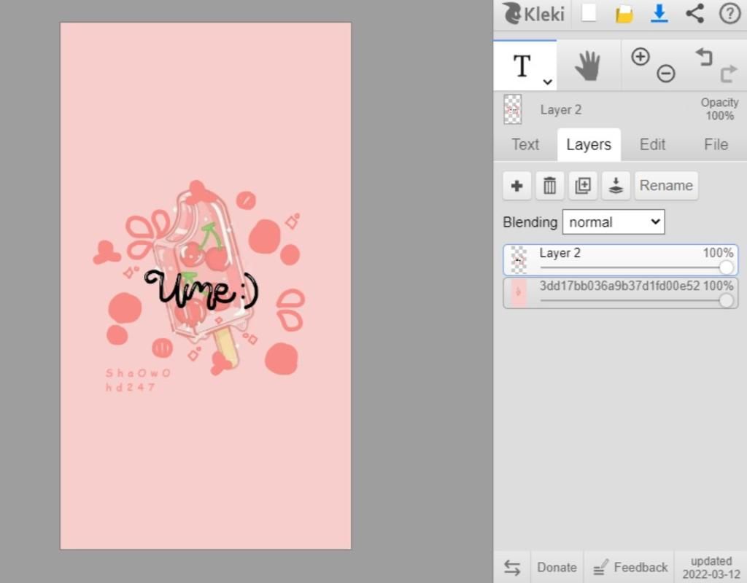747x583 pixels.
Task: Open the help question mark
Action: (x=729, y=13)
